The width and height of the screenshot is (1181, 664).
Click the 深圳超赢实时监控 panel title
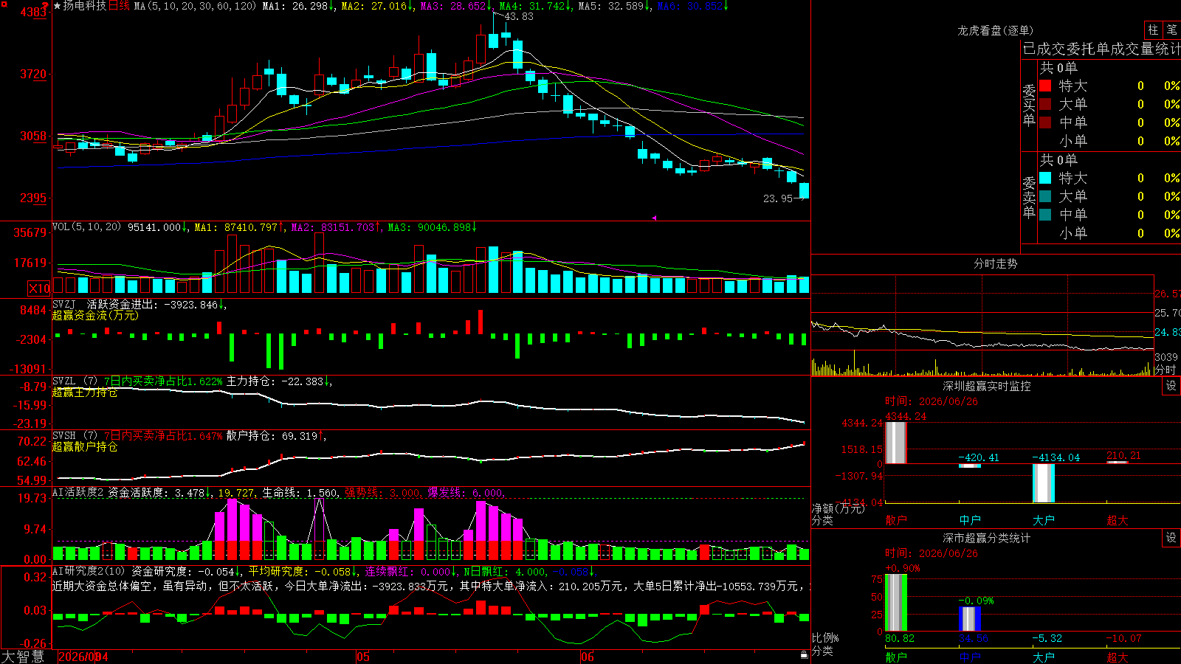point(987,386)
